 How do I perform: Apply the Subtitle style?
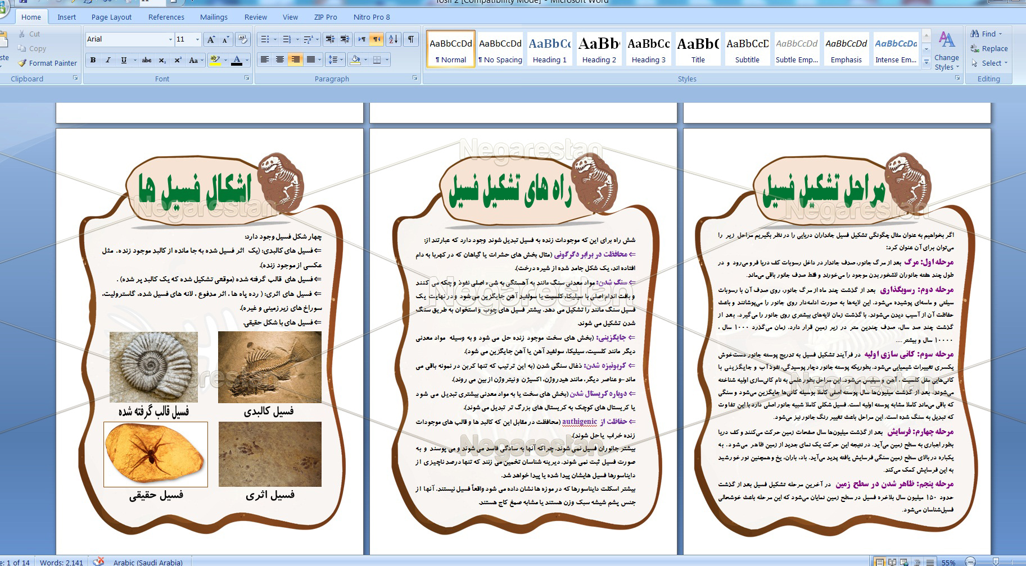point(748,49)
